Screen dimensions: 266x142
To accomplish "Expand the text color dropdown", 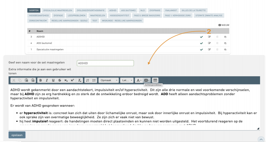I will coord(139,80).
